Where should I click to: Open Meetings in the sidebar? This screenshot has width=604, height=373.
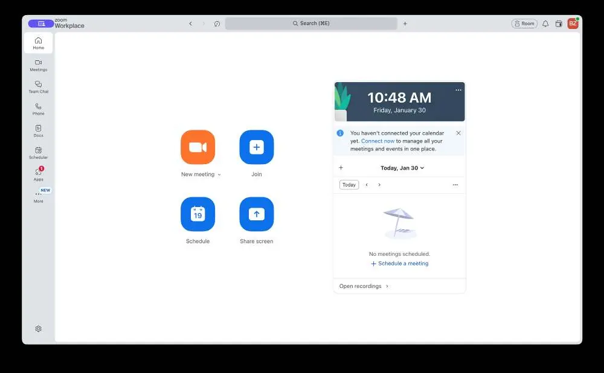pyautogui.click(x=38, y=65)
